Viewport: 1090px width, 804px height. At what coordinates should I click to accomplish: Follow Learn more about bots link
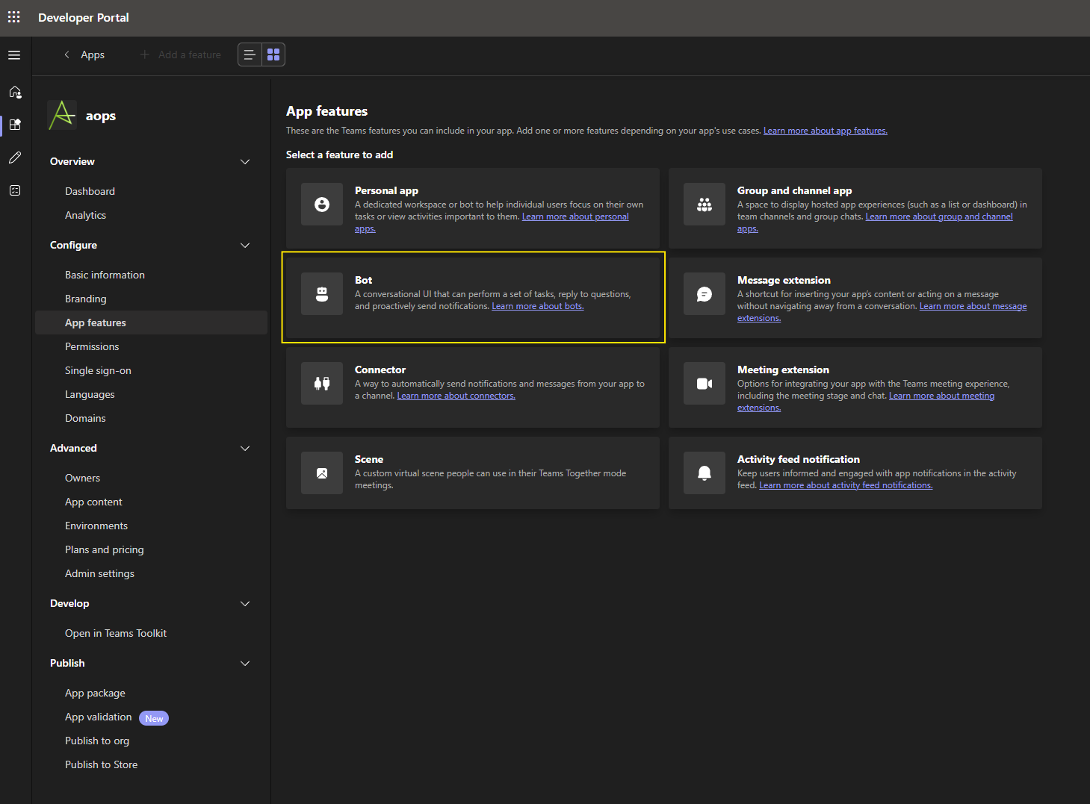[x=538, y=306]
